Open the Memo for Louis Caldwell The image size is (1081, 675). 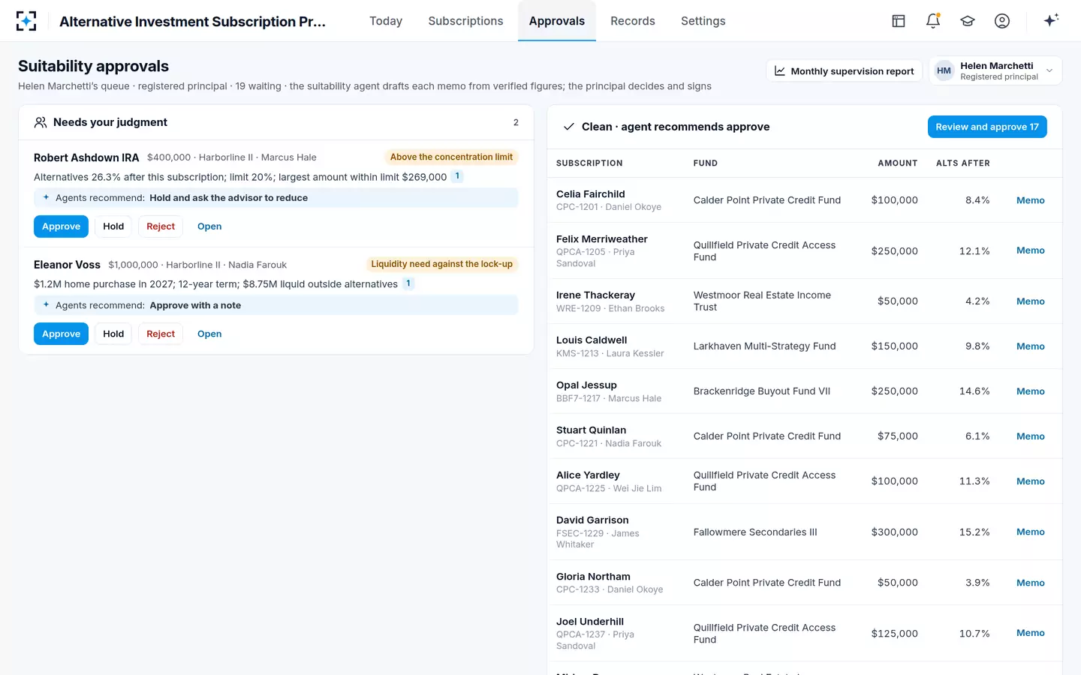(x=1031, y=346)
